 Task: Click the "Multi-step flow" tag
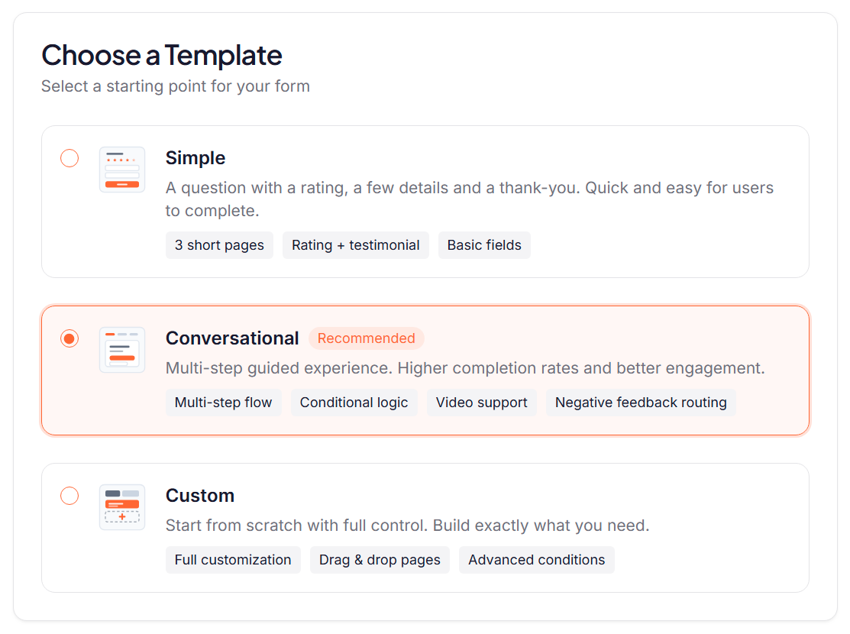tap(223, 403)
